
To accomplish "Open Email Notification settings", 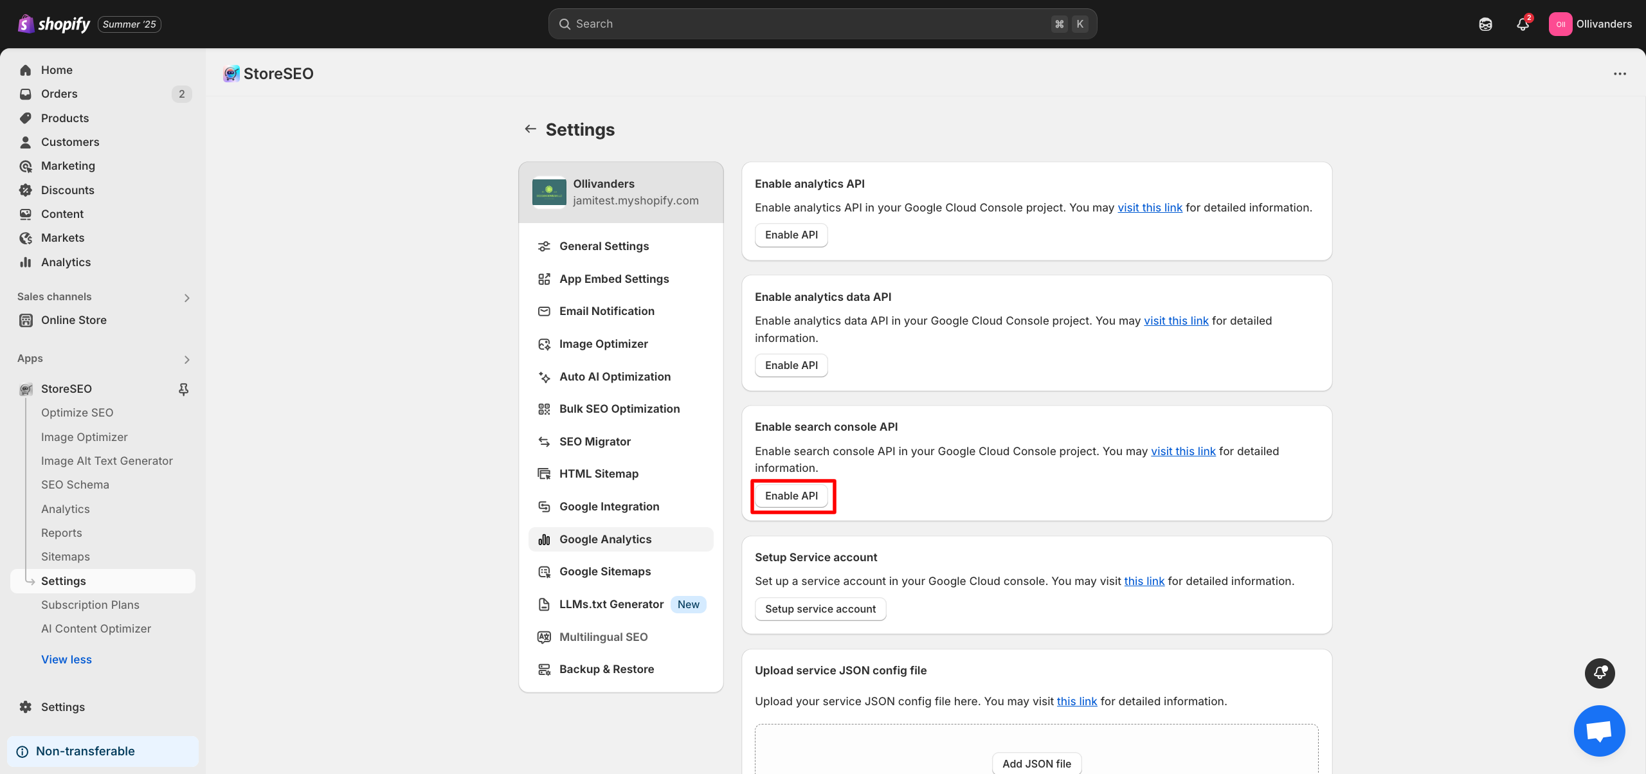I will [620, 311].
